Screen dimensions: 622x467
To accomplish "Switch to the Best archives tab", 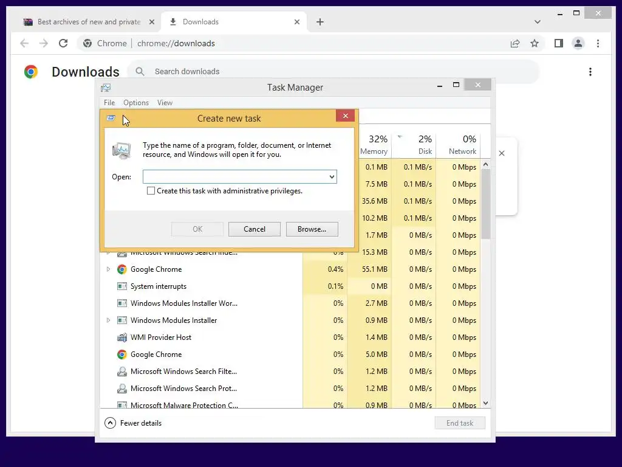I will [x=89, y=22].
